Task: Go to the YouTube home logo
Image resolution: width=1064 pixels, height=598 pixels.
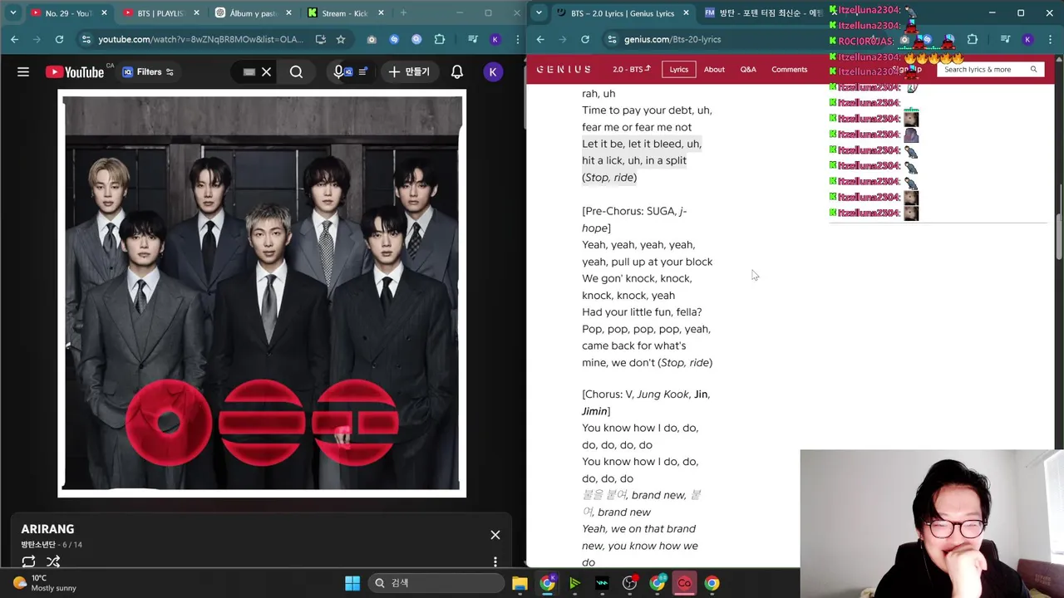Action: (75, 72)
